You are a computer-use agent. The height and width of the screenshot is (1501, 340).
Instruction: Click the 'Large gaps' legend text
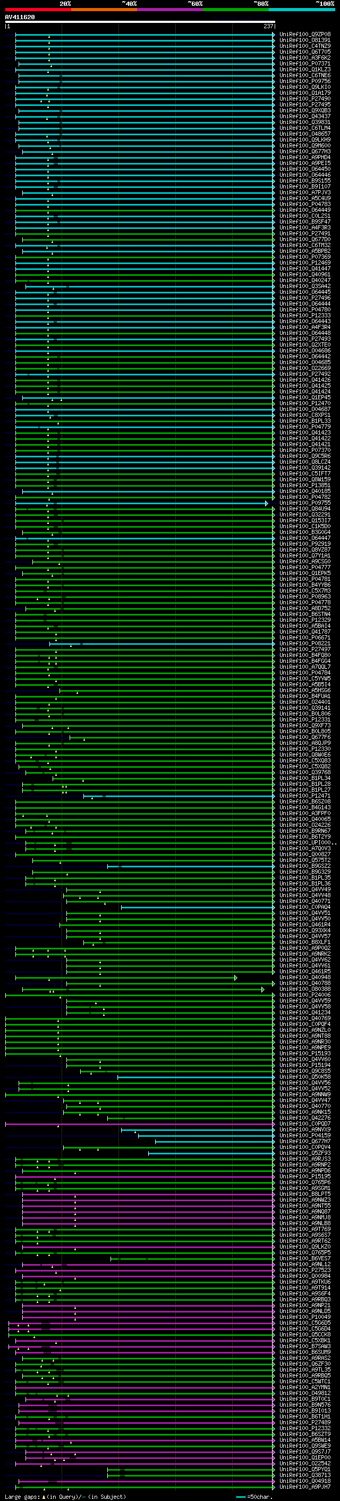[x=22, y=1497]
